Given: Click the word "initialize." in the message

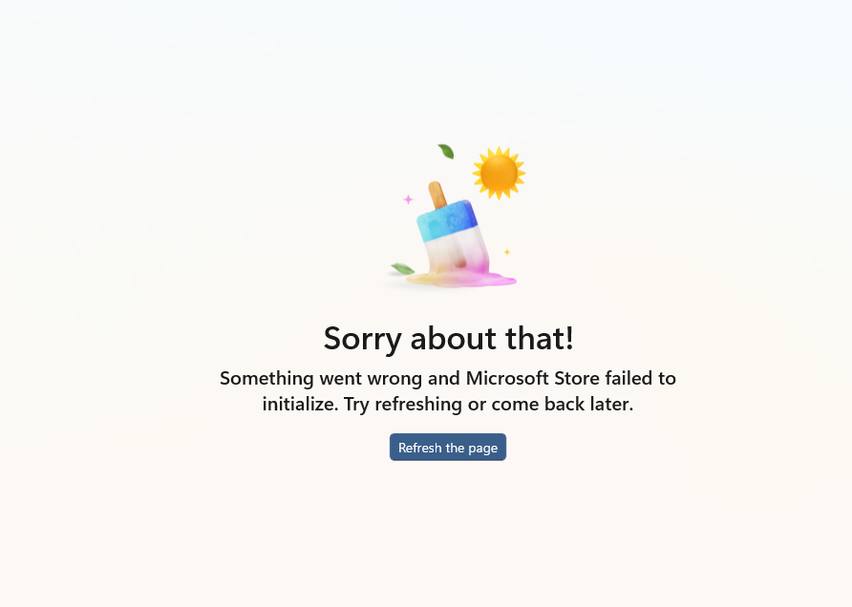Looking at the screenshot, I should [301, 404].
